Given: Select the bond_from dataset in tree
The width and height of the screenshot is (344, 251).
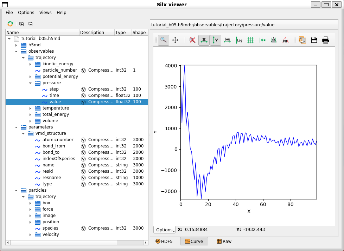Looking at the screenshot, I should click(x=53, y=146).
